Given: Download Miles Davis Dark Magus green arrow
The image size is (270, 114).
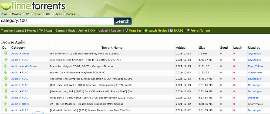Looking at the screenshot, I should (6, 97).
